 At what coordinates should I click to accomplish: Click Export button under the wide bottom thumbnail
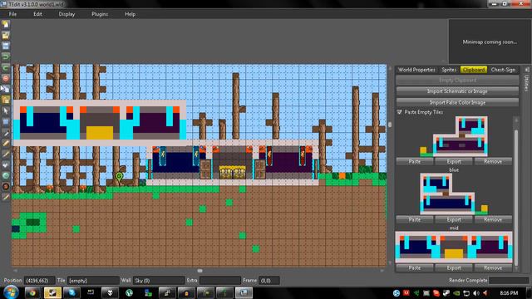tap(454, 267)
